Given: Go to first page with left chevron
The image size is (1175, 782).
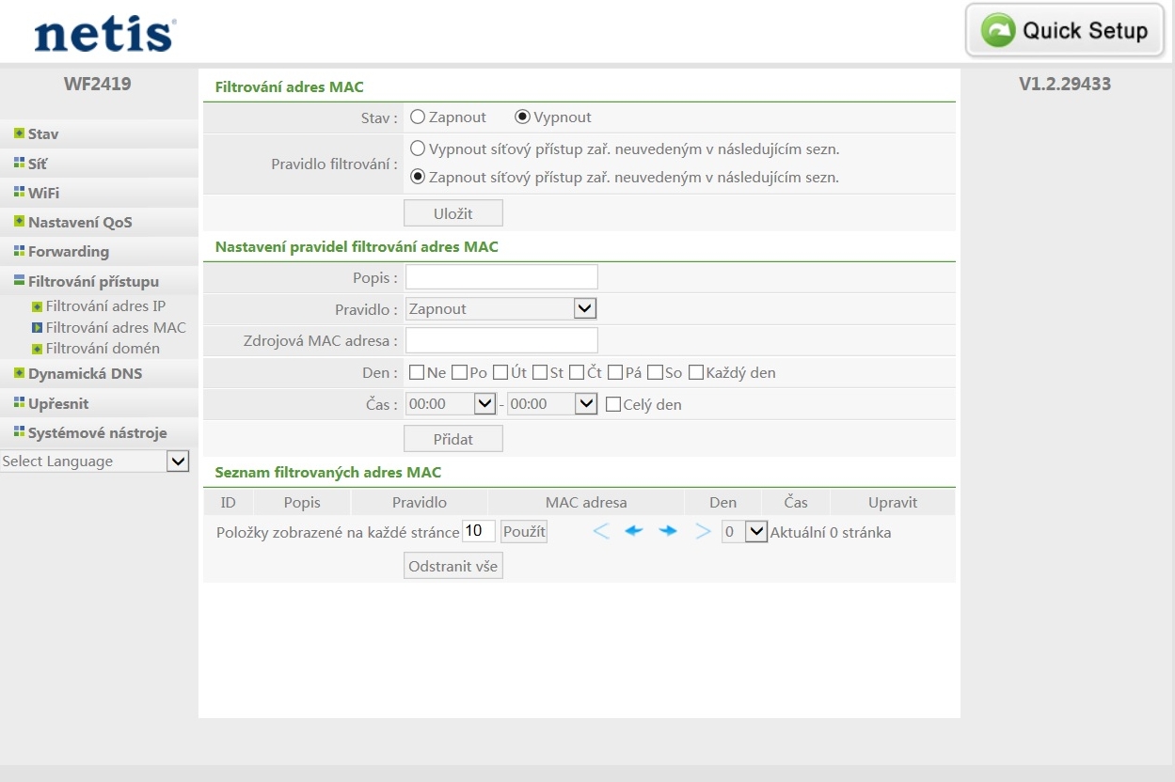Looking at the screenshot, I should point(601,532).
